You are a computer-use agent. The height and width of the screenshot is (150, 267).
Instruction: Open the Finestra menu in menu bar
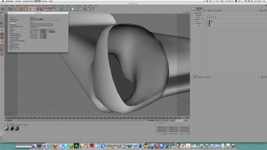[44, 1]
